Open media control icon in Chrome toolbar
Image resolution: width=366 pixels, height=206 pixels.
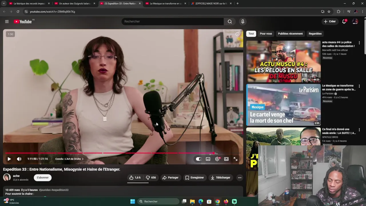pyautogui.click(x=349, y=12)
